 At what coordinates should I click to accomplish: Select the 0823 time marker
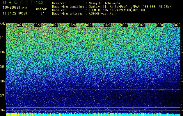(x=55, y=25)
